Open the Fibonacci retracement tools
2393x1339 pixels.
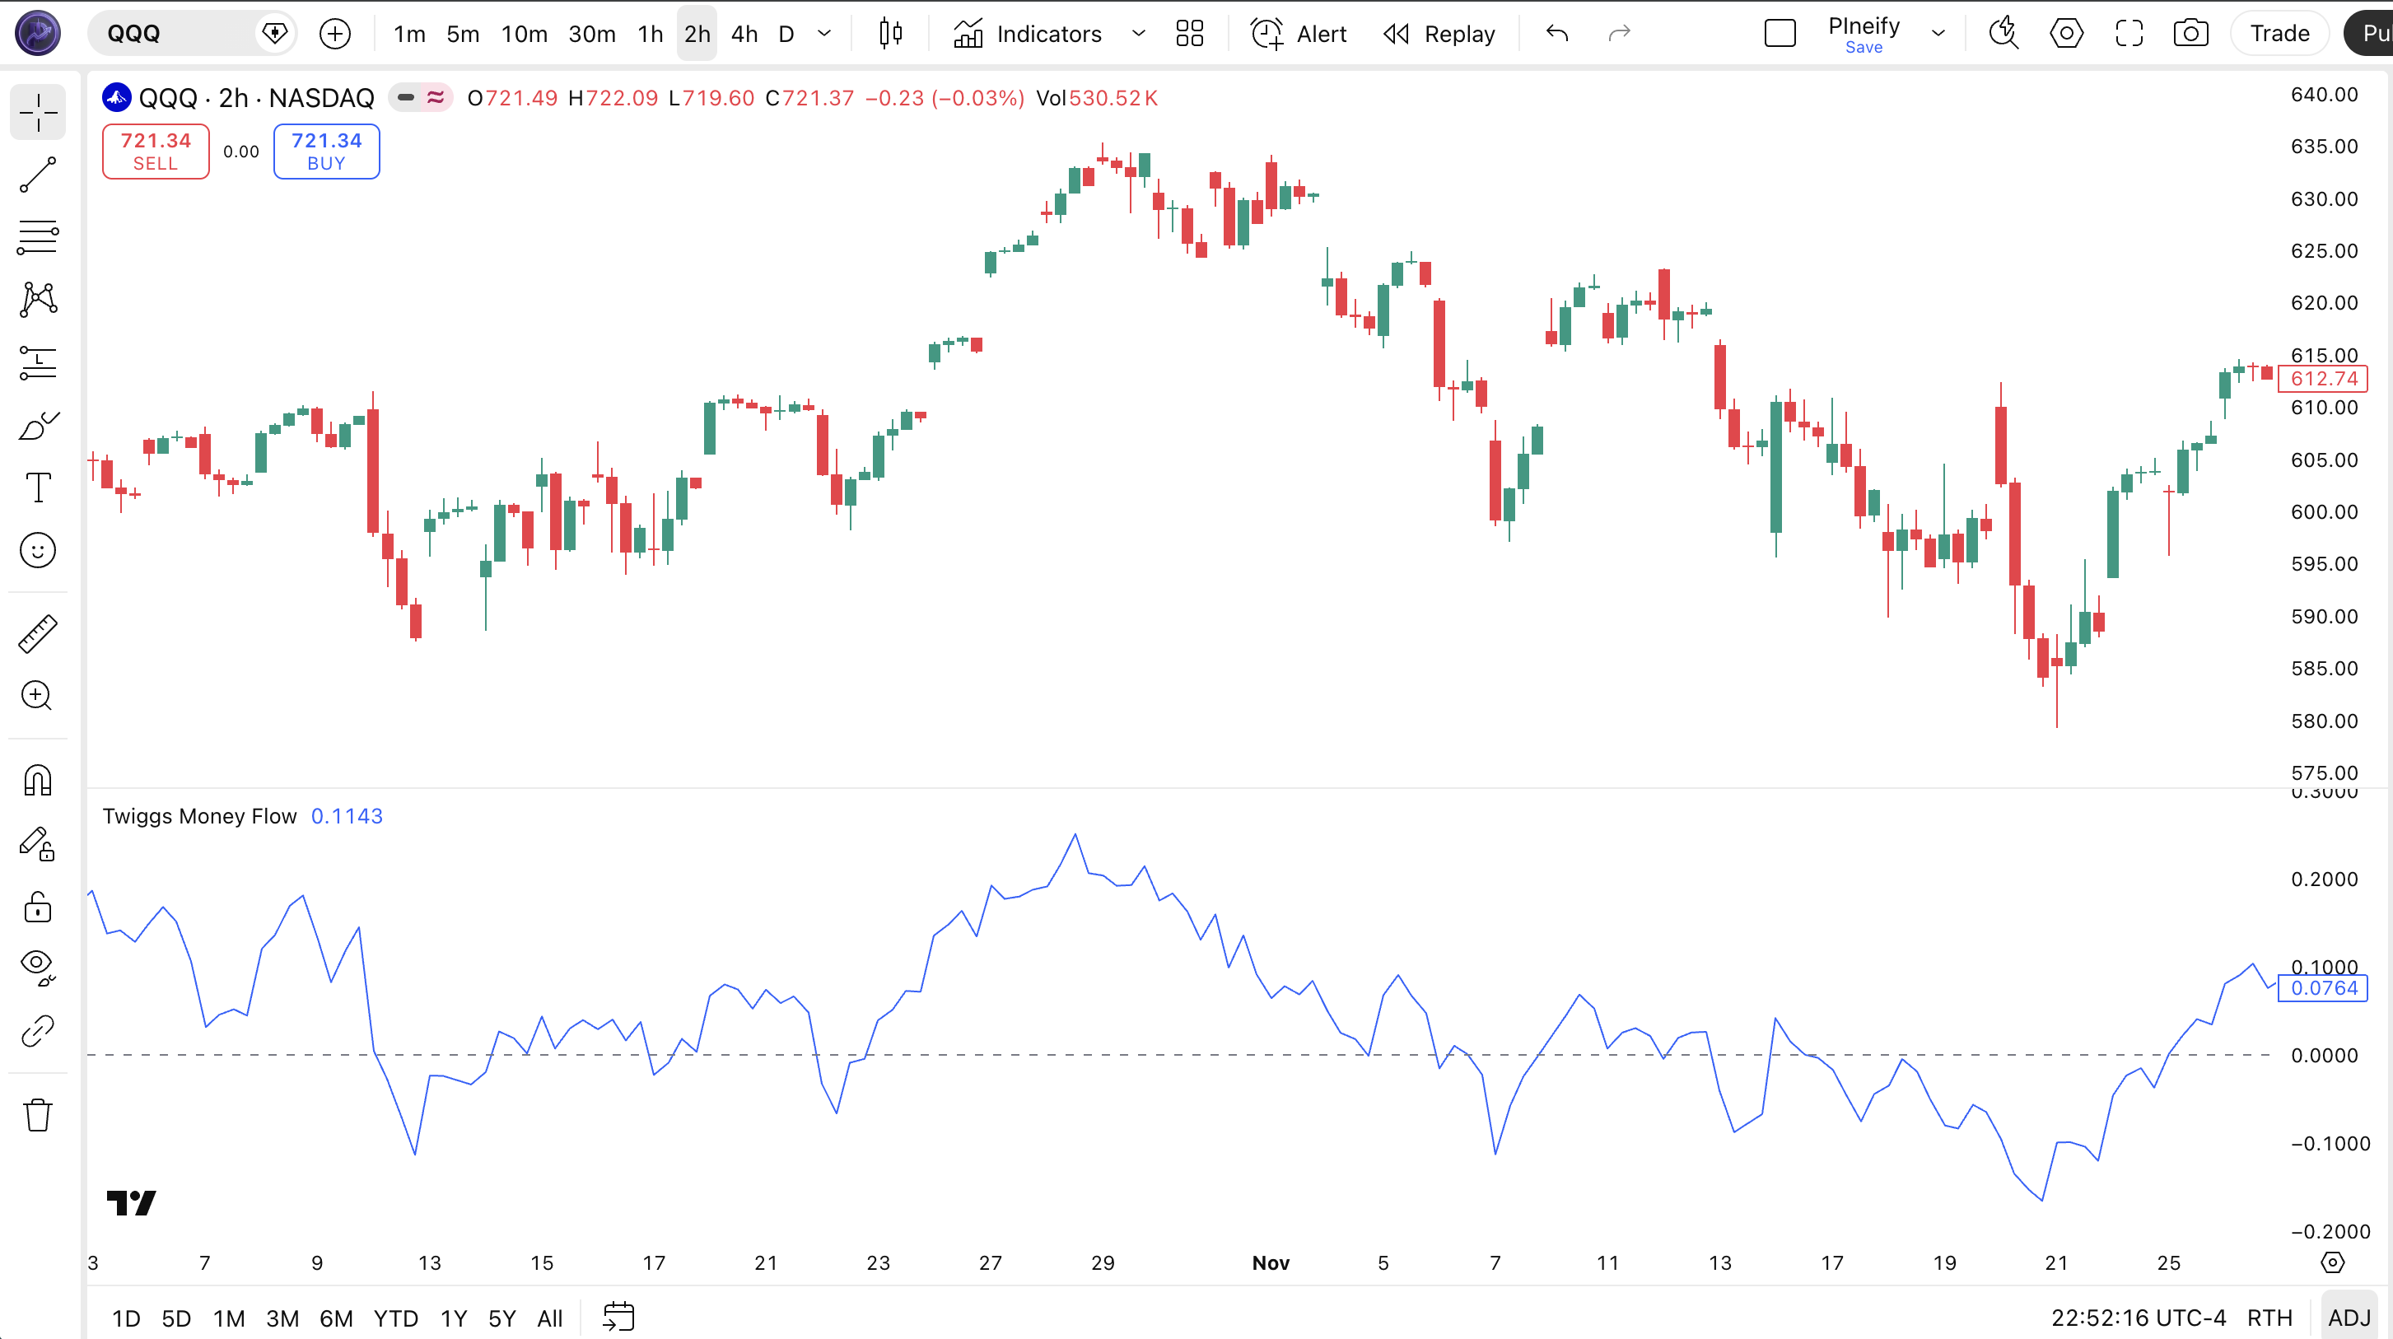tap(38, 237)
